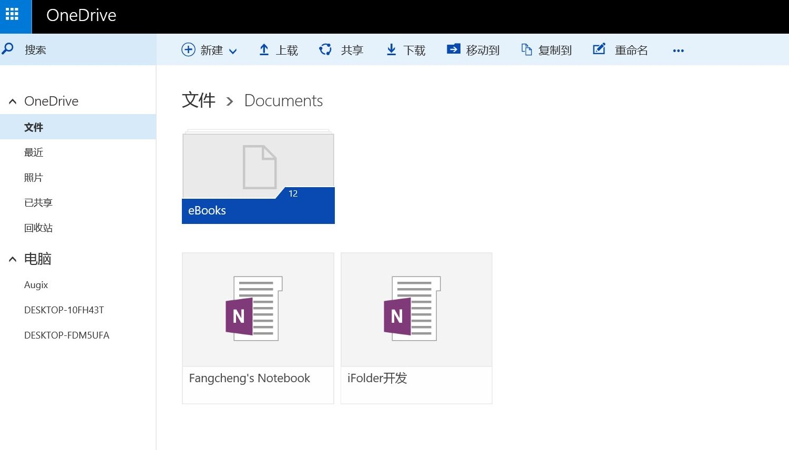The width and height of the screenshot is (789, 450).
Task: Collapse the 电脑 section chevron
Action: tap(13, 259)
